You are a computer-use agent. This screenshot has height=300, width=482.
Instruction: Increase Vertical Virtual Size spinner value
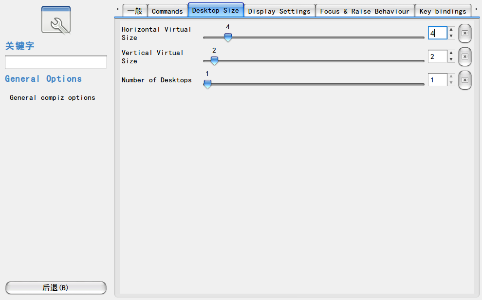[451, 53]
